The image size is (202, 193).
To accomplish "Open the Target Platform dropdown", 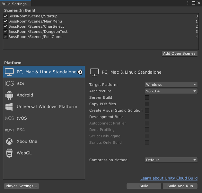I will [171, 85].
